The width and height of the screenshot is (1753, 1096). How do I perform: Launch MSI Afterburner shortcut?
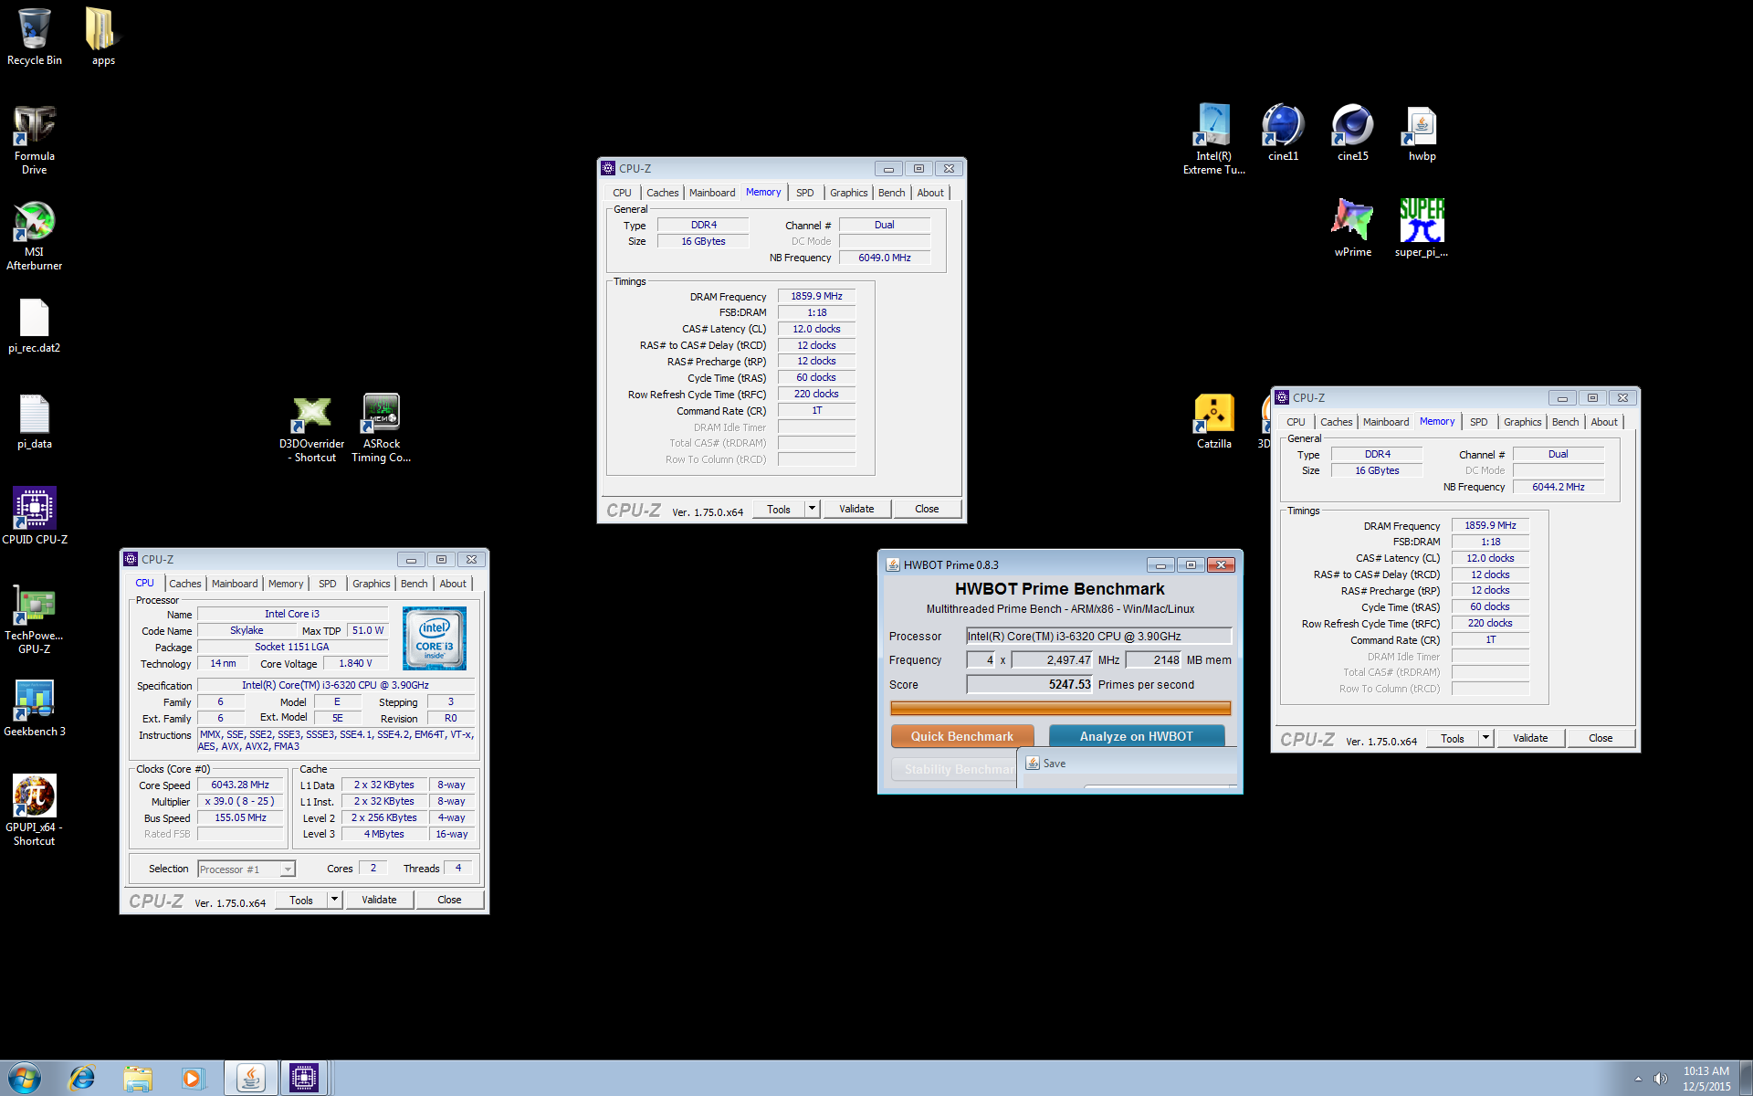coord(35,236)
